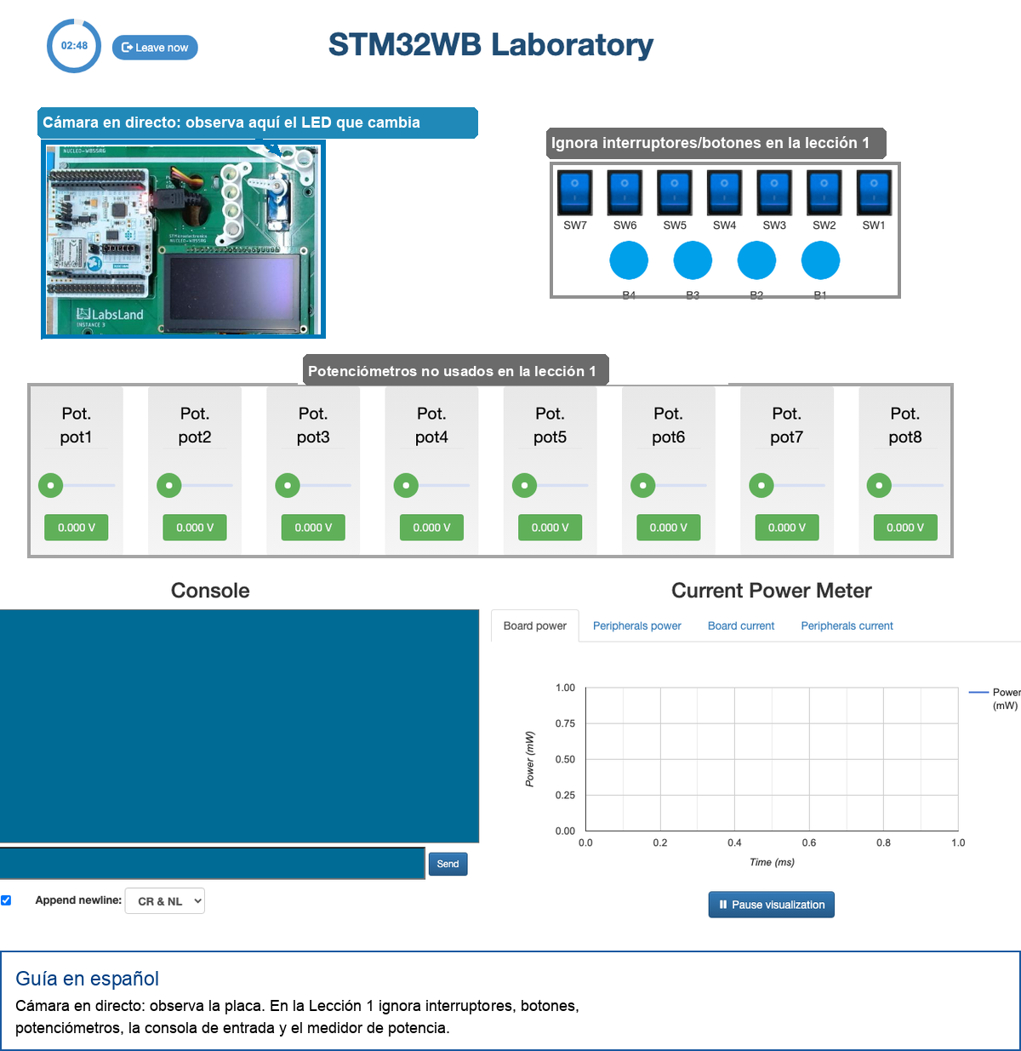Screen dimensions: 1021x1051
Task: Click the 'STM32WB Laboratory' page title
Action: [x=491, y=44]
